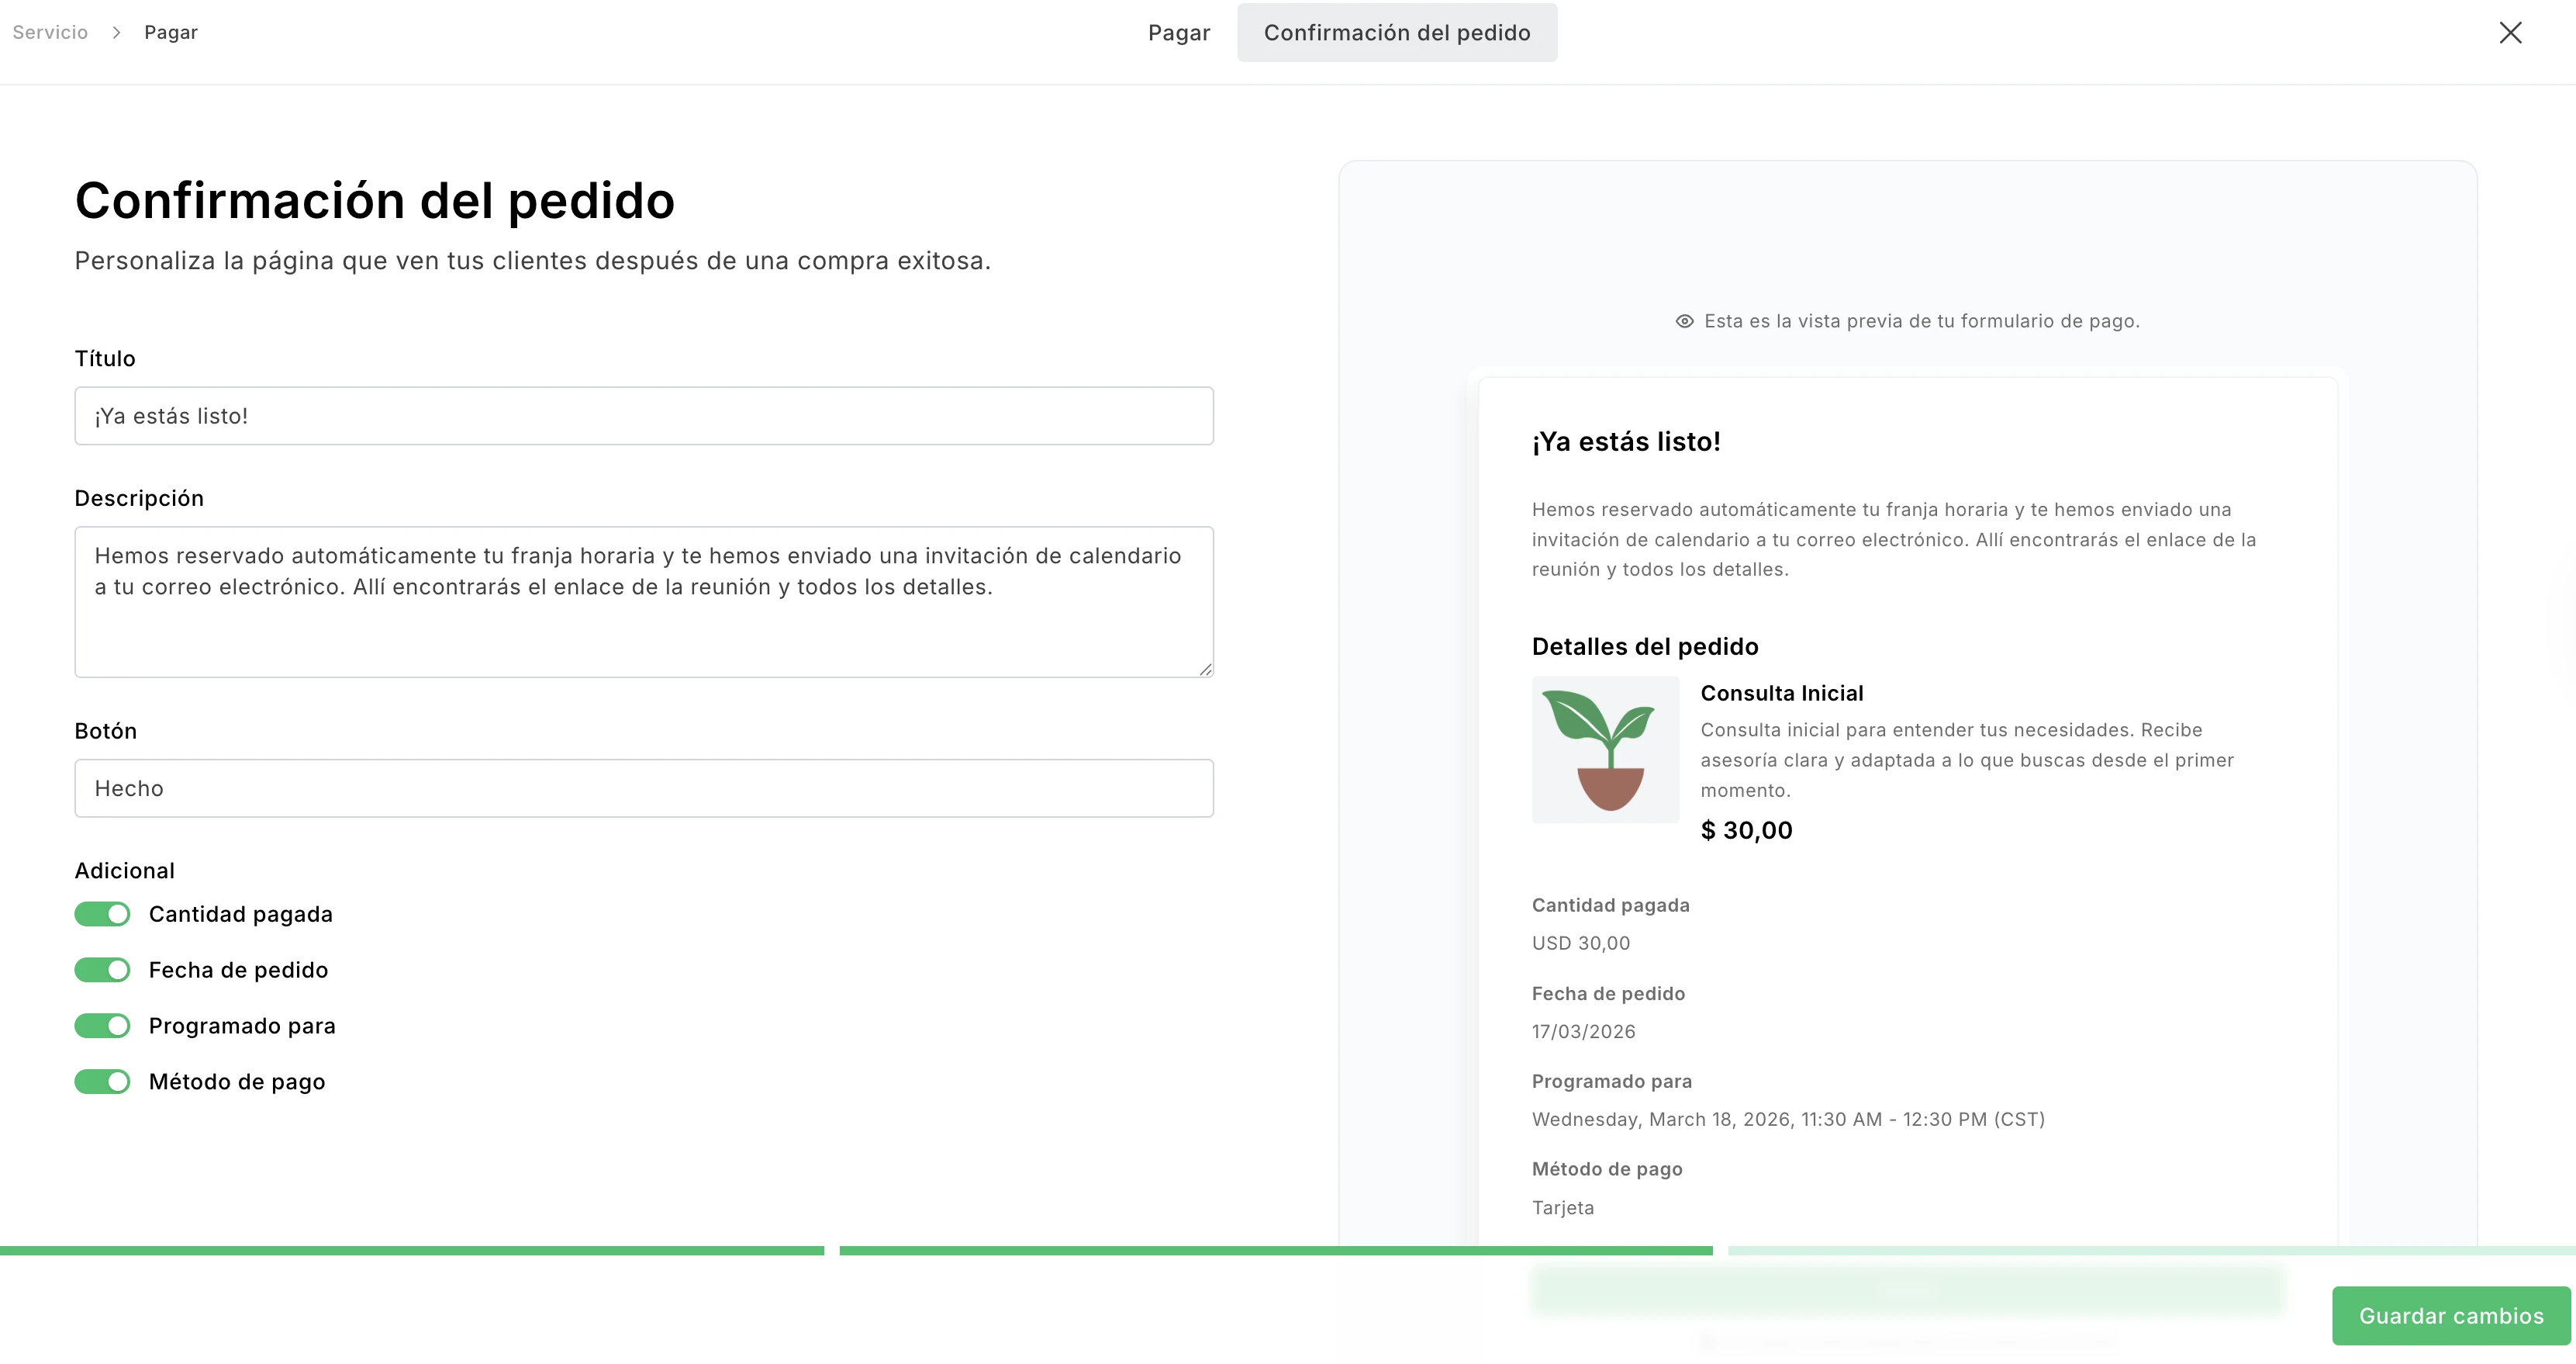
Task: Switch to the Pagar tab
Action: [1179, 32]
